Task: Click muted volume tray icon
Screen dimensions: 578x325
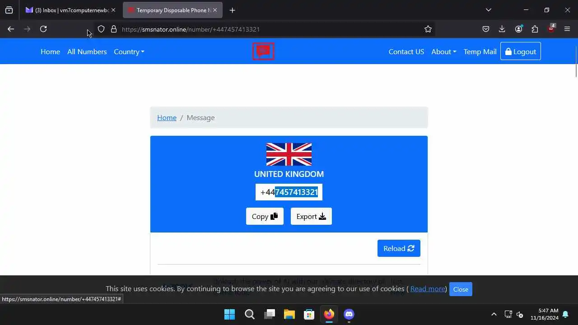Action: tap(520, 314)
